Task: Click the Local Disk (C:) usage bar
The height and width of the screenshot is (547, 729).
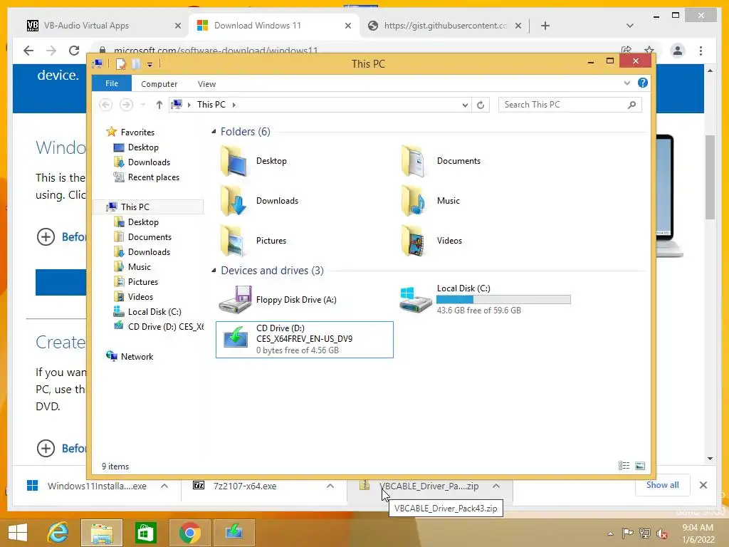Action: pos(503,300)
